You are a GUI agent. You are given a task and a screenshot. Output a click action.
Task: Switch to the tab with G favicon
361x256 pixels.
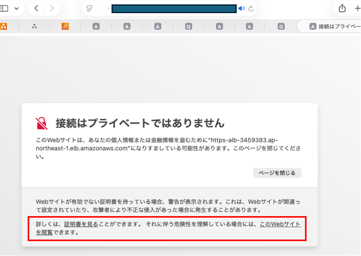tap(281, 27)
